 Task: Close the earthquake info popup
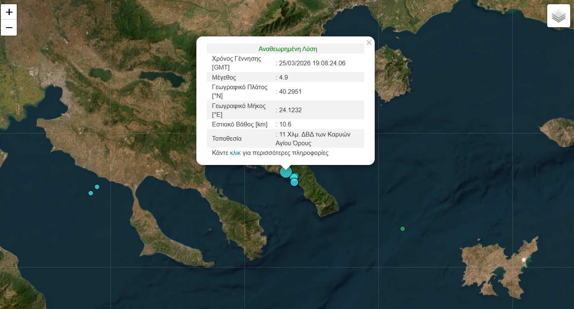[368, 42]
